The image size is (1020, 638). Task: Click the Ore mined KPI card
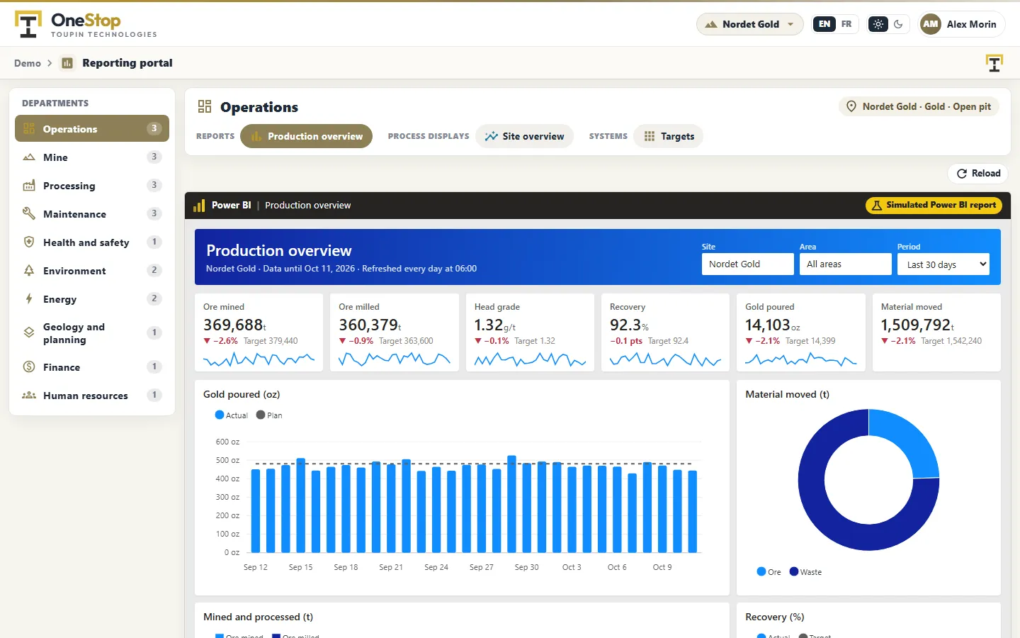[259, 332]
